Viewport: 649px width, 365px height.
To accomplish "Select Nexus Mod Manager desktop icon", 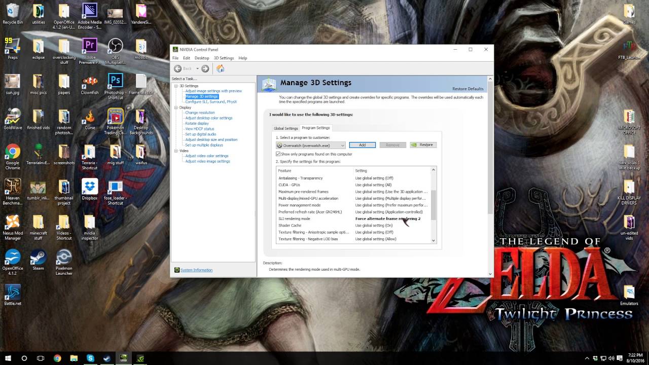I will click(13, 227).
